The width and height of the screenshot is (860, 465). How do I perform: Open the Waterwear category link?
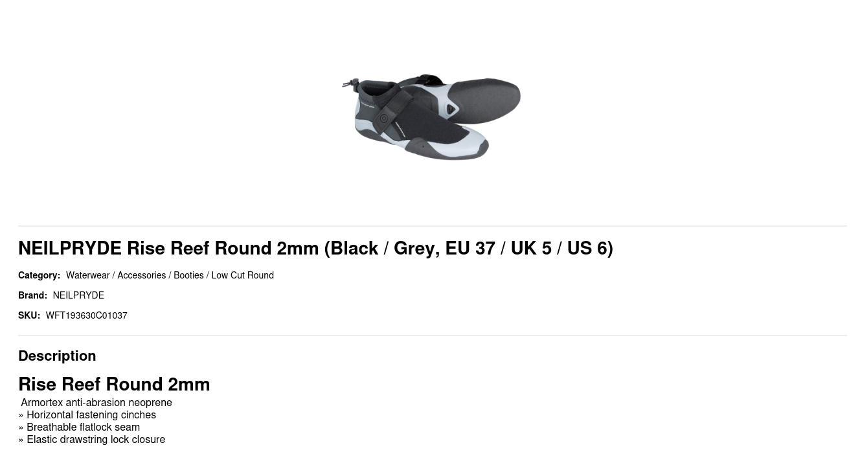pos(87,275)
